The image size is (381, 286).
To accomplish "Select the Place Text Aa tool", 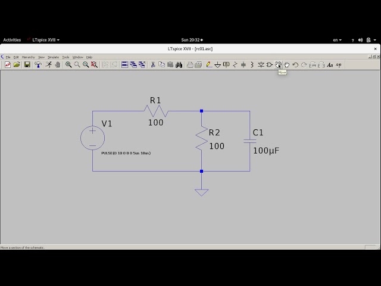I will coord(330,65).
